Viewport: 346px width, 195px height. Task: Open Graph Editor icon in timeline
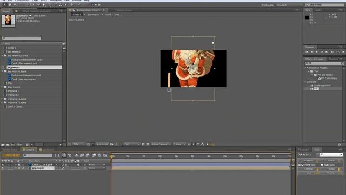pos(105,155)
